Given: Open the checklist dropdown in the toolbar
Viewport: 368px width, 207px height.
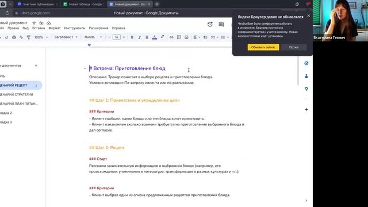Looking at the screenshot, I should tap(214, 37).
